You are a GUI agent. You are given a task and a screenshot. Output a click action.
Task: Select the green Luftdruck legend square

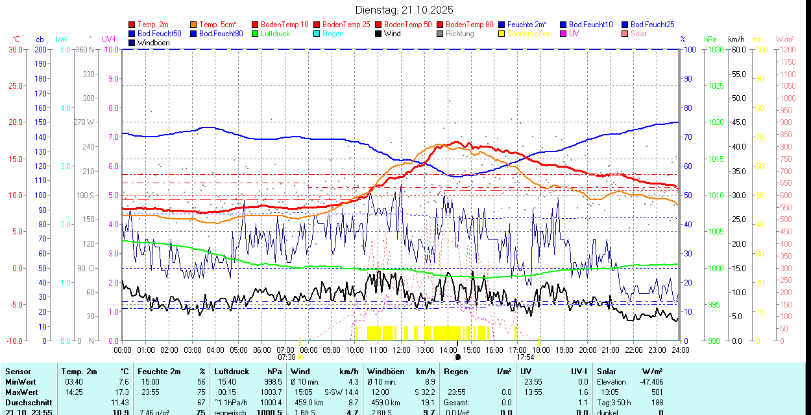tap(256, 34)
